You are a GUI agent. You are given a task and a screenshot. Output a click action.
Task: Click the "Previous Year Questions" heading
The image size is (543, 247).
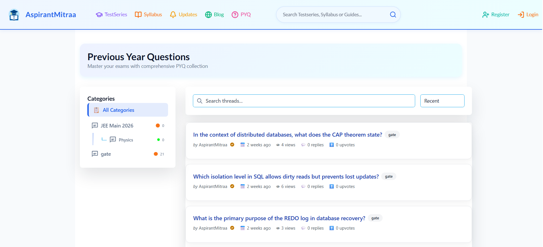(x=138, y=57)
